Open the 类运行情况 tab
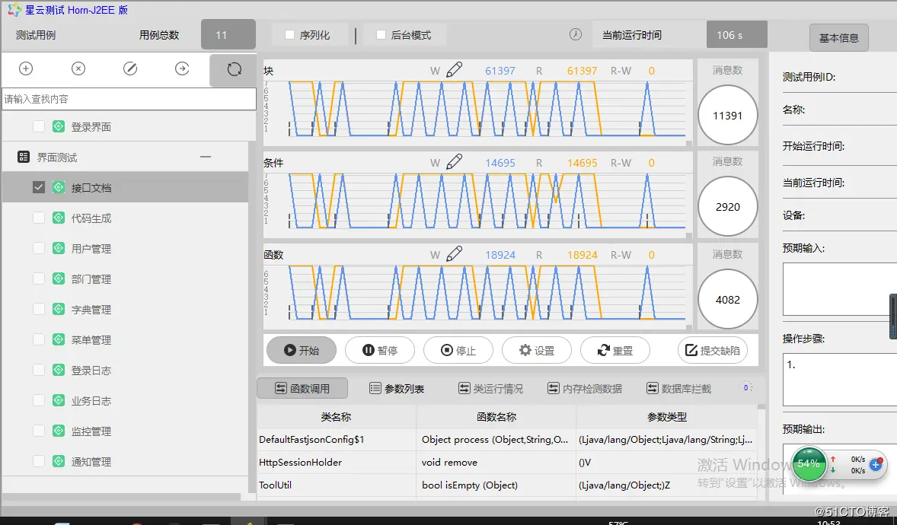897x525 pixels. coord(491,389)
